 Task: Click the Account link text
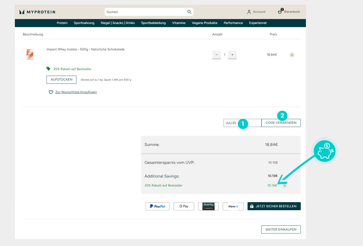(x=259, y=12)
